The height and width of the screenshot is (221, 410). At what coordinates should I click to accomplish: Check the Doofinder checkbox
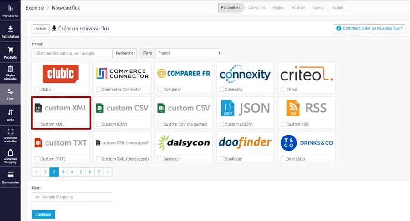(221, 159)
